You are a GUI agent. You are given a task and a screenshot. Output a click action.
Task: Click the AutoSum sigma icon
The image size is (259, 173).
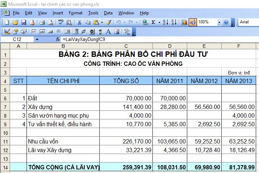point(154,22)
